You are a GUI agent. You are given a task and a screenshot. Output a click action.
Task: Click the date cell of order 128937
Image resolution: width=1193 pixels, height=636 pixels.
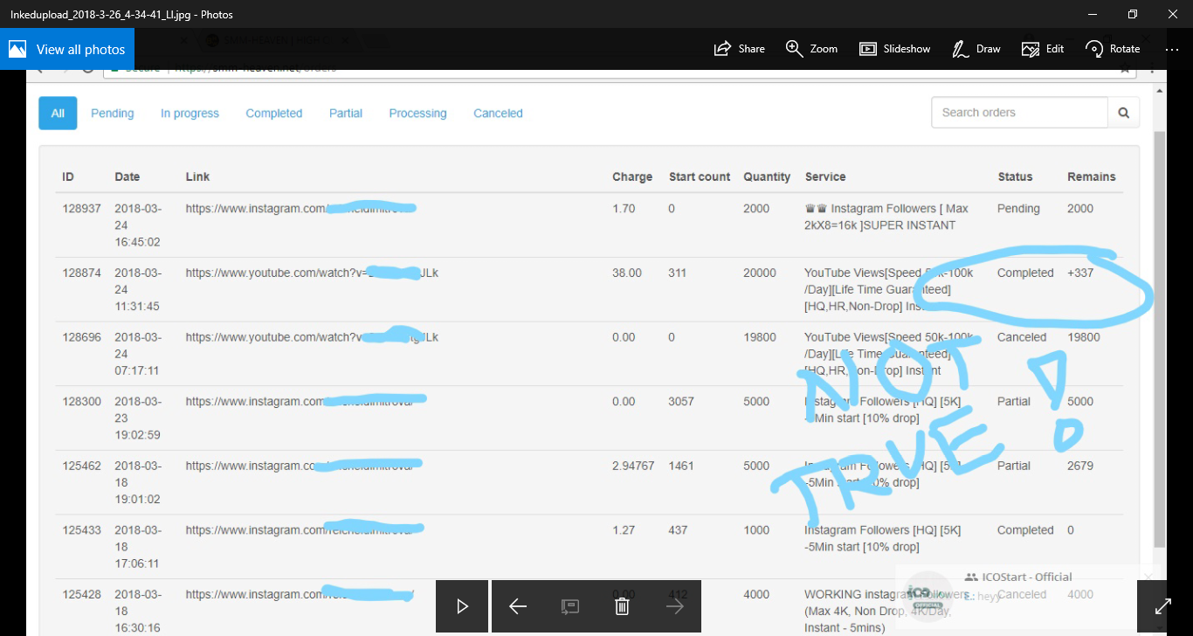coord(138,225)
